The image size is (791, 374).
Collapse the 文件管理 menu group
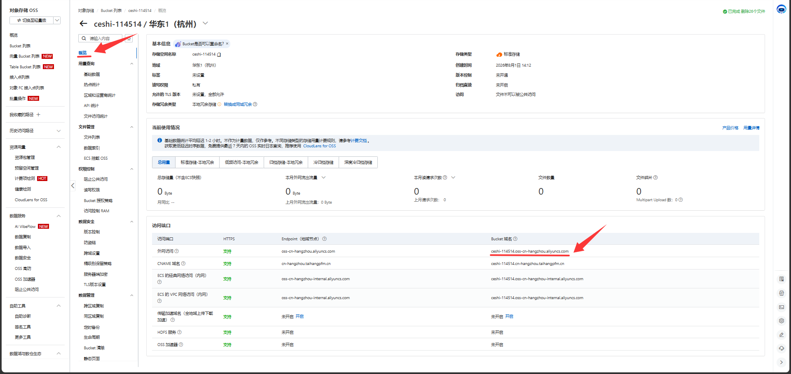[x=131, y=127]
